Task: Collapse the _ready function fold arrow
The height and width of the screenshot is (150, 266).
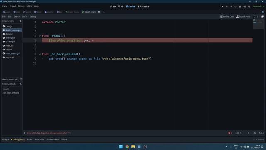Action: pos(40,36)
